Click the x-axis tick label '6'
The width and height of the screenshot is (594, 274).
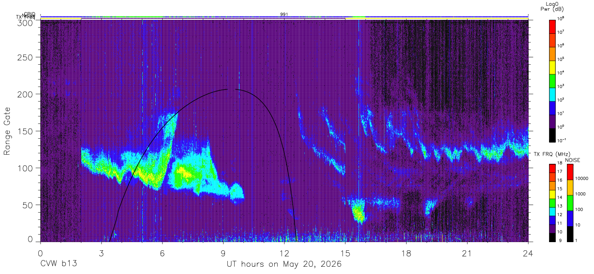(162, 253)
